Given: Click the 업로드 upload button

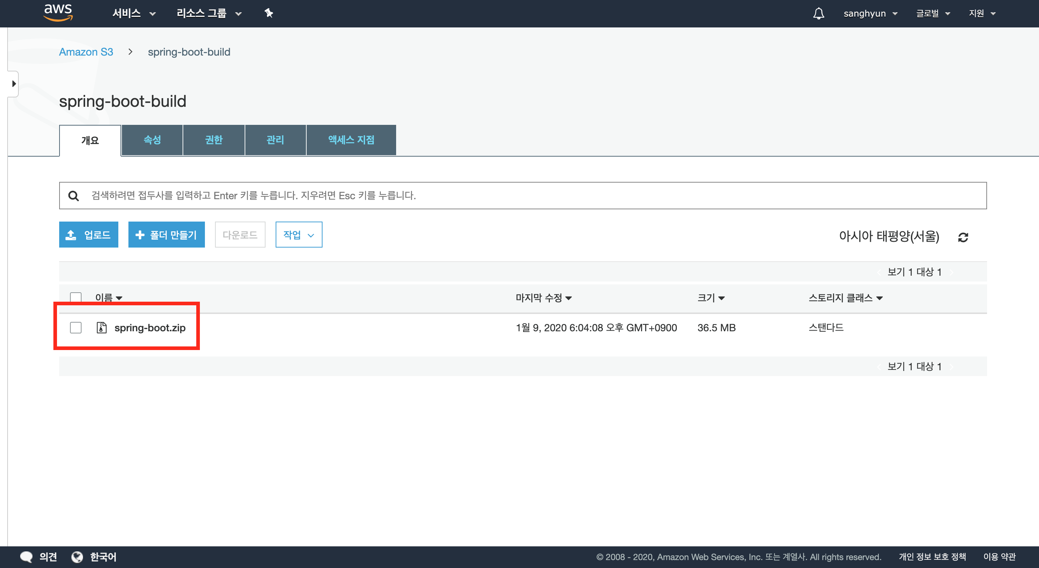Looking at the screenshot, I should [89, 235].
